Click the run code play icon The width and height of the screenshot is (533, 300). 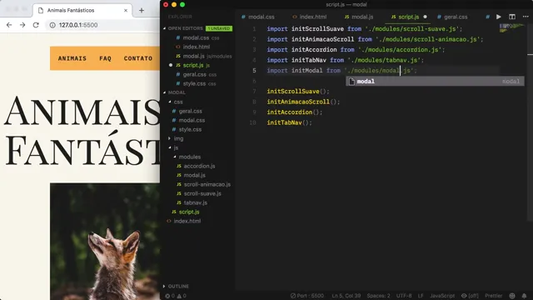point(498,17)
